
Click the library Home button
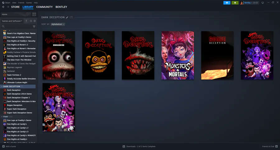click(x=16, y=14)
